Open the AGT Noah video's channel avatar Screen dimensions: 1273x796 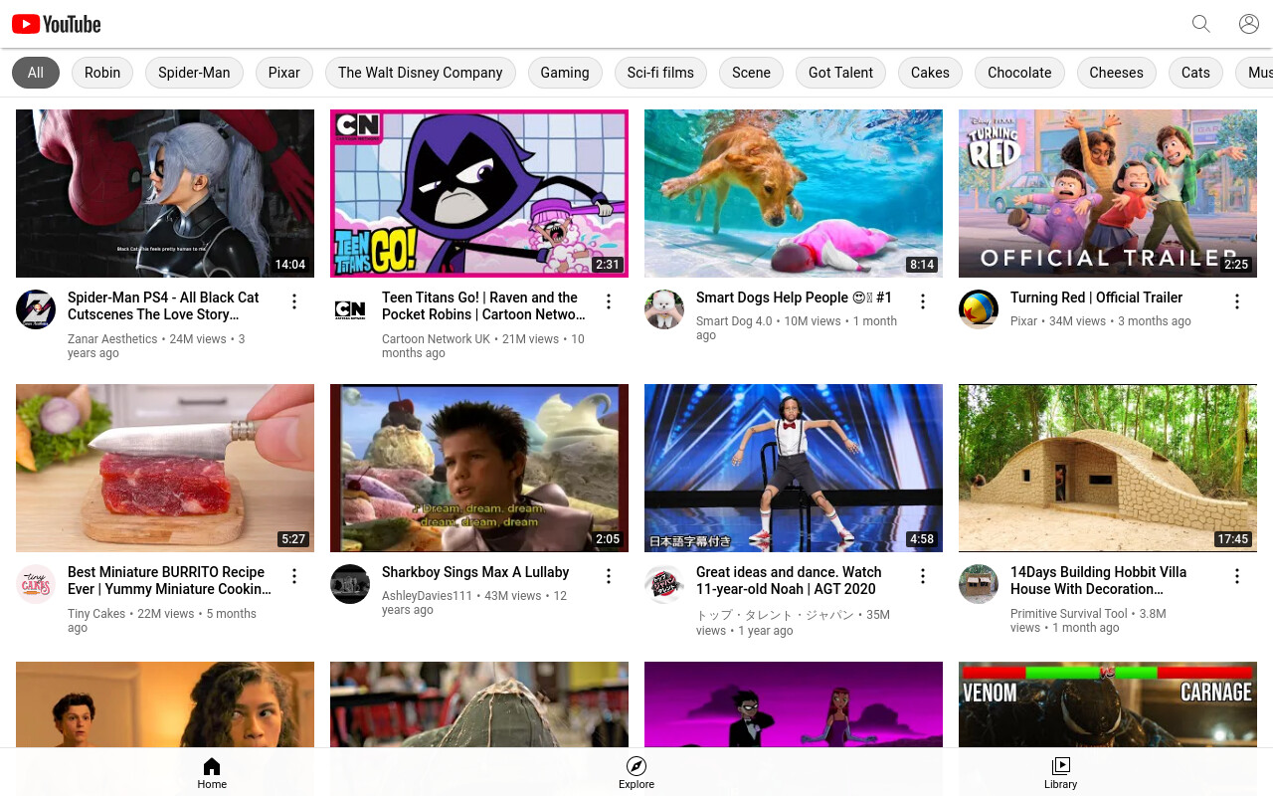coord(664,584)
